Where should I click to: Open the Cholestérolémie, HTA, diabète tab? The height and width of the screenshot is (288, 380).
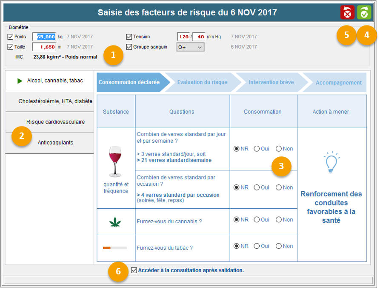click(55, 101)
